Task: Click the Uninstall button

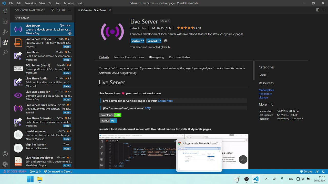Action: (x=152, y=41)
